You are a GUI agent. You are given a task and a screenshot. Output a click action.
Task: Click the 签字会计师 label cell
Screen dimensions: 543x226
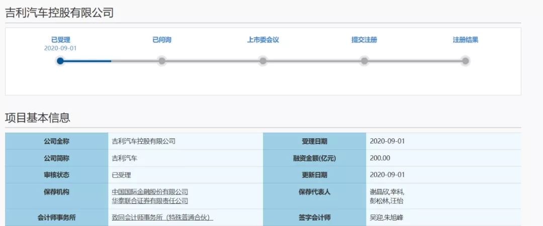pyautogui.click(x=314, y=217)
